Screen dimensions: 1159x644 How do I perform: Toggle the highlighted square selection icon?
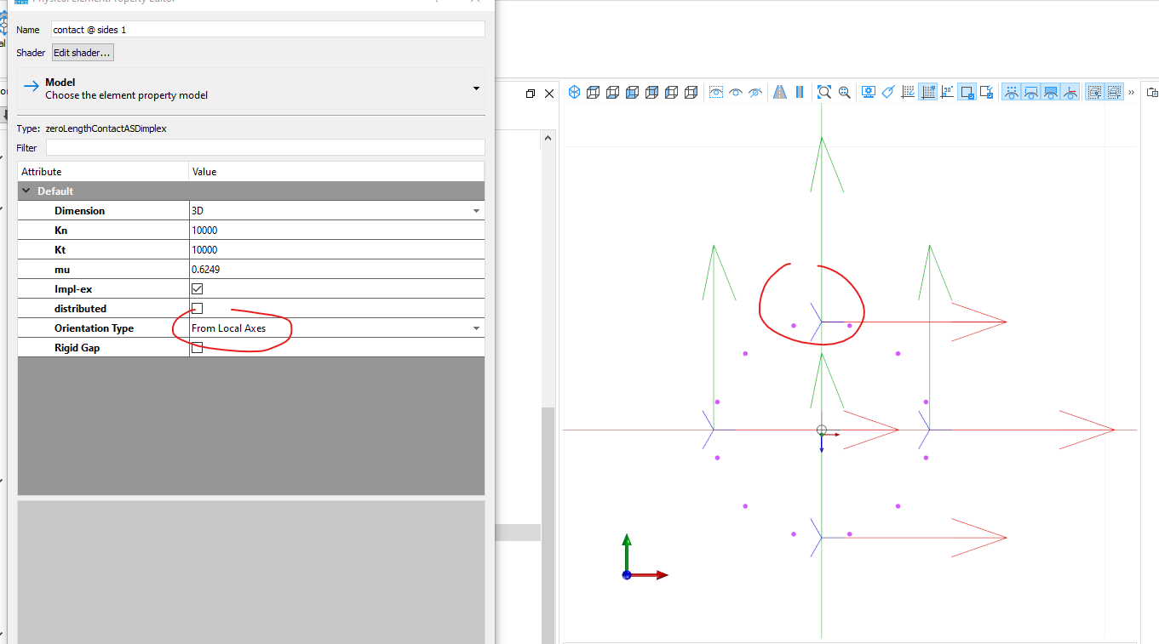[x=967, y=92]
